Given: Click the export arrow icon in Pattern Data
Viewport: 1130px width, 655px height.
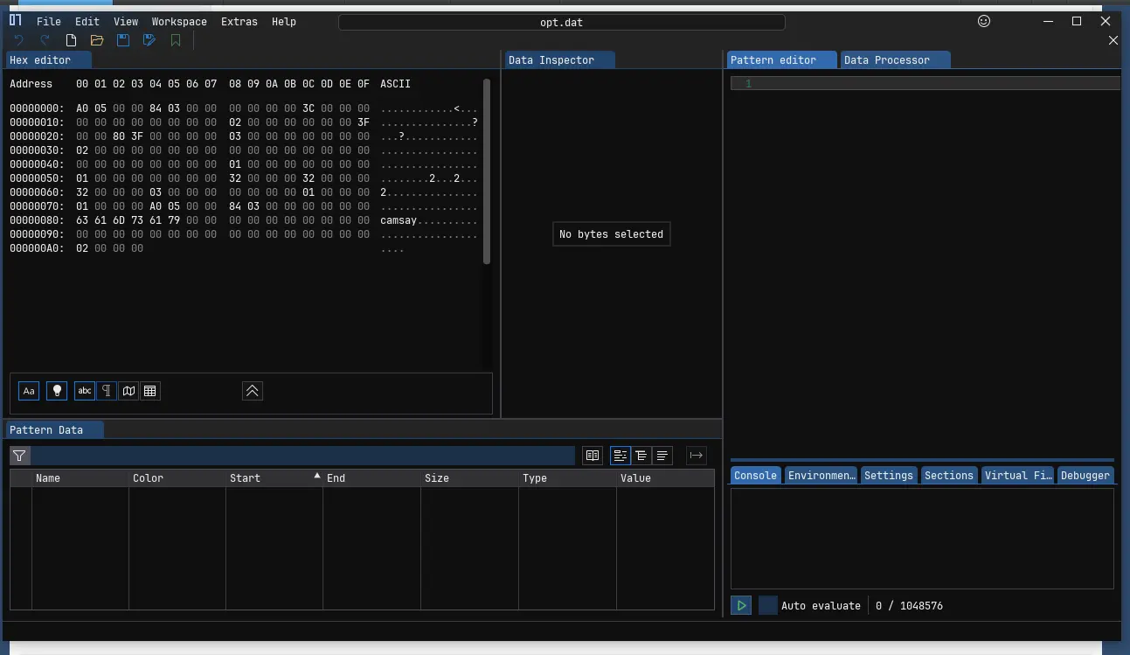Looking at the screenshot, I should [x=697, y=456].
